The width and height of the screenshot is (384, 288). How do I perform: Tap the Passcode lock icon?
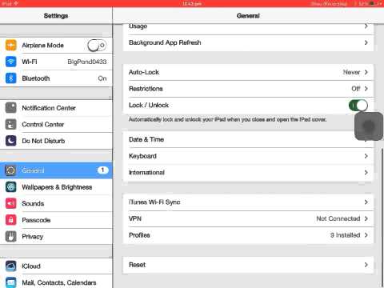(x=11, y=220)
